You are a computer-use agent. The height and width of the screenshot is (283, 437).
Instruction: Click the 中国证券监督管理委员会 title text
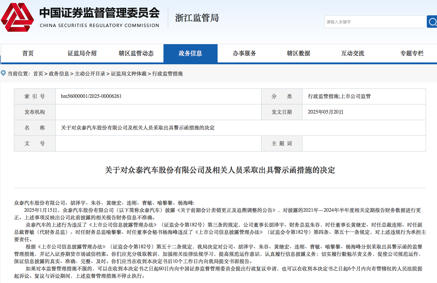coord(99,13)
